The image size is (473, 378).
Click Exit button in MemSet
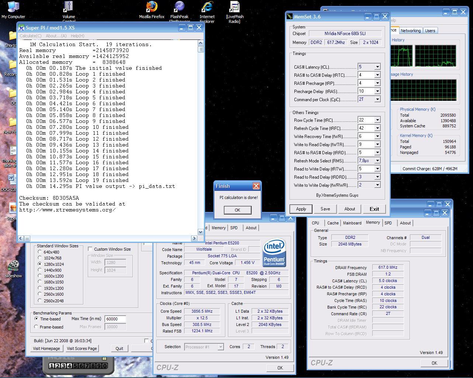374,209
